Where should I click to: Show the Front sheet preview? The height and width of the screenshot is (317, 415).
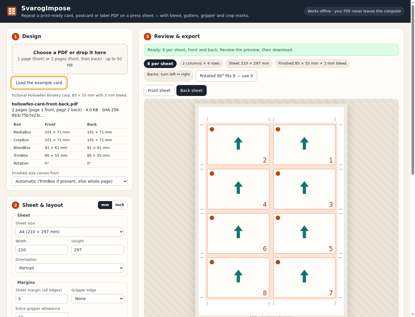[x=159, y=90]
